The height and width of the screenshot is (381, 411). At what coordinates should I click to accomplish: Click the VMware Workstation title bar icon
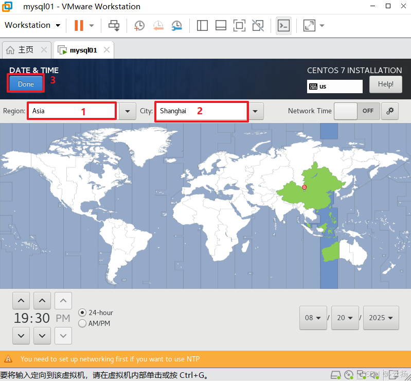[x=7, y=7]
